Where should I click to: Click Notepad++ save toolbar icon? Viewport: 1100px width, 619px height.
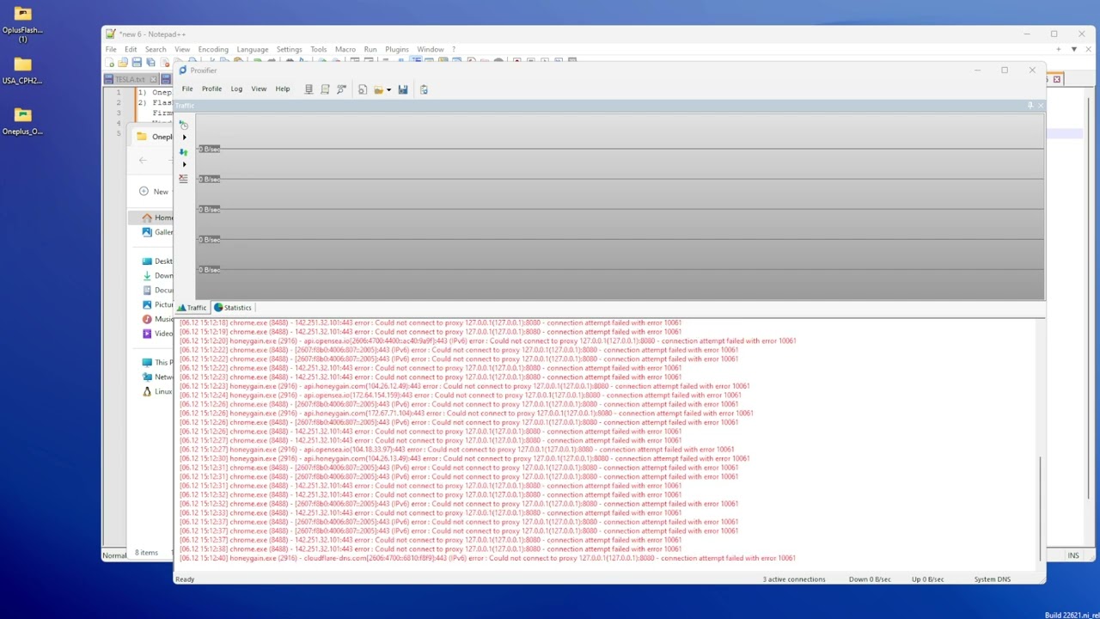coord(137,62)
